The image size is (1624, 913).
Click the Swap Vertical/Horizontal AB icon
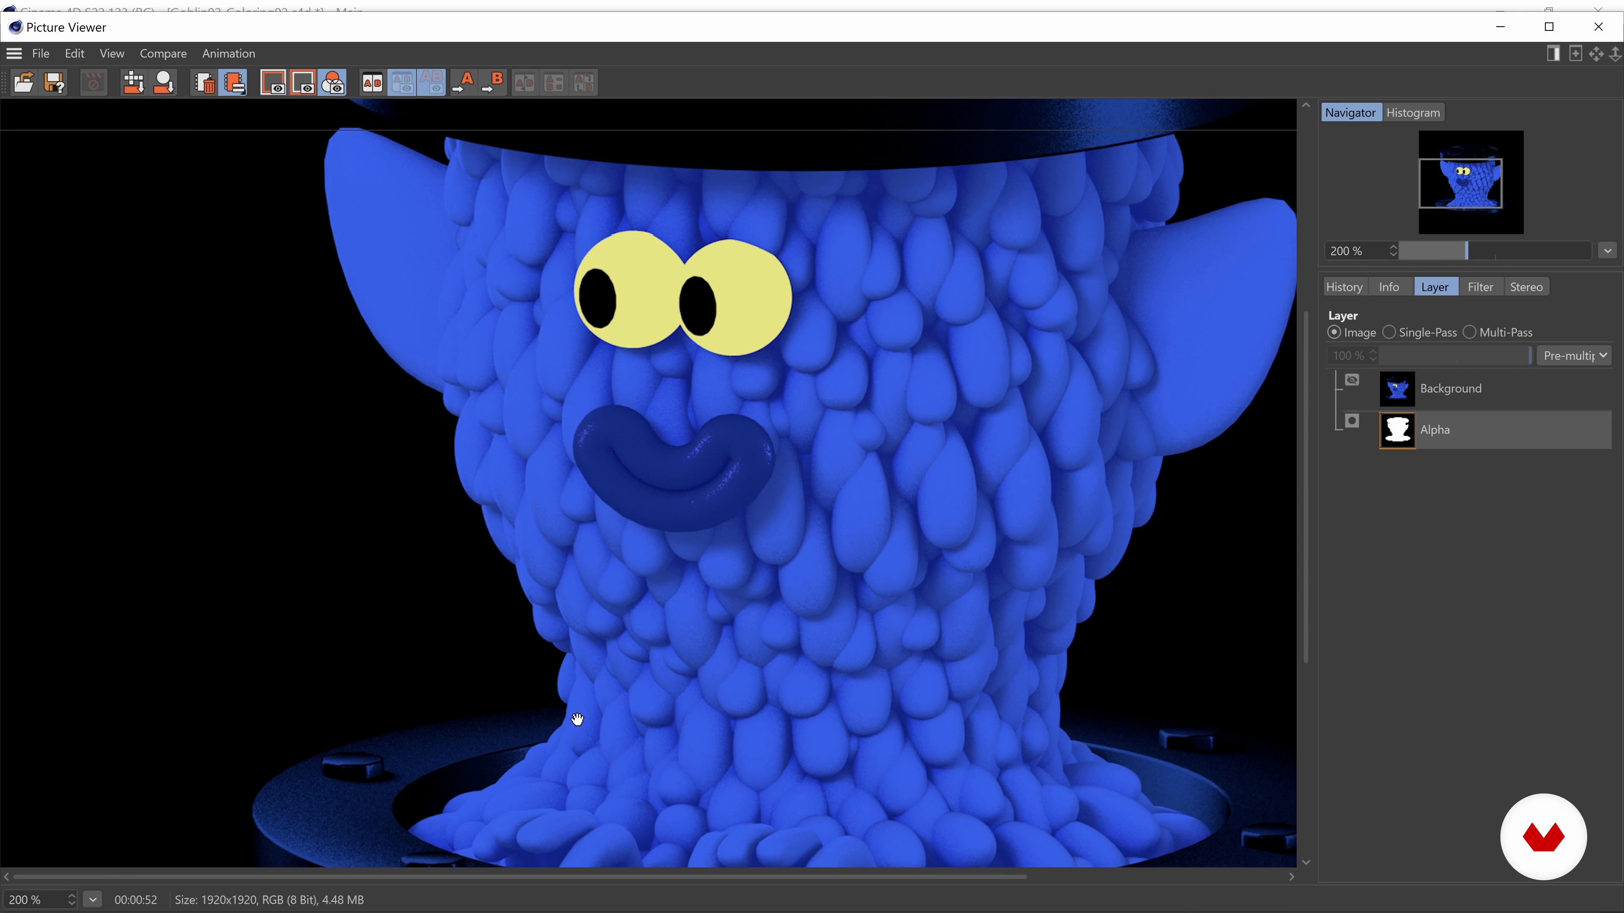point(584,83)
